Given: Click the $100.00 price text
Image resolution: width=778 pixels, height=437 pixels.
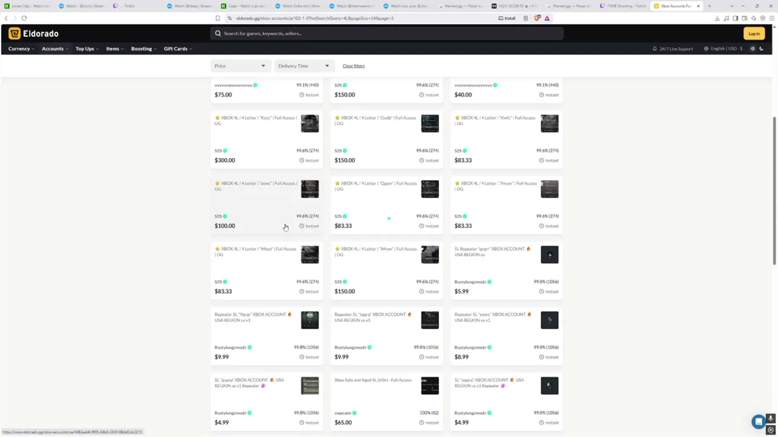Looking at the screenshot, I should [x=225, y=226].
